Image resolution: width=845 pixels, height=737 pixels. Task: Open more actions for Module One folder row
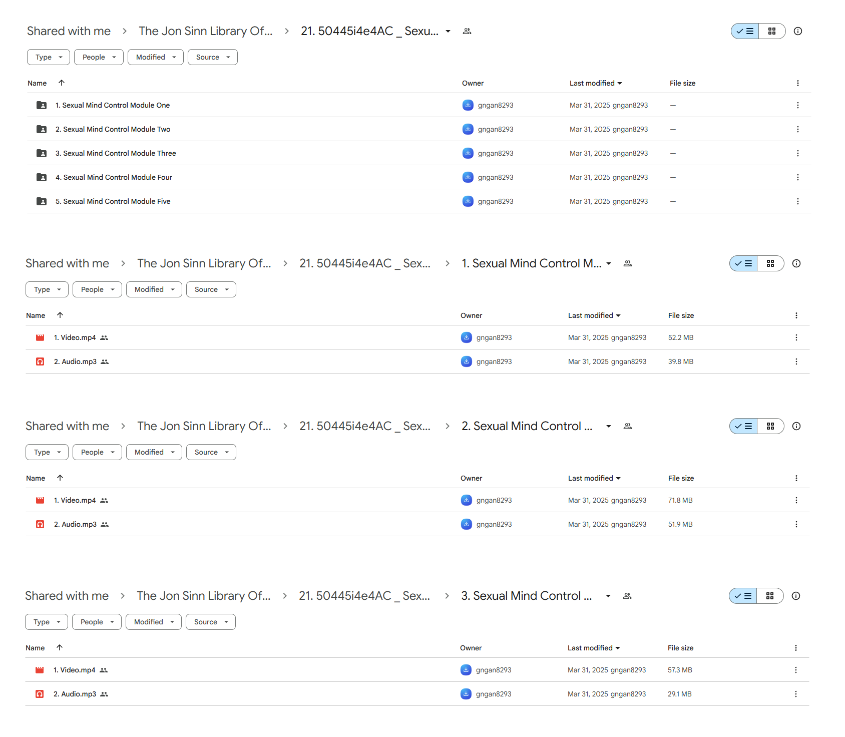pos(797,105)
